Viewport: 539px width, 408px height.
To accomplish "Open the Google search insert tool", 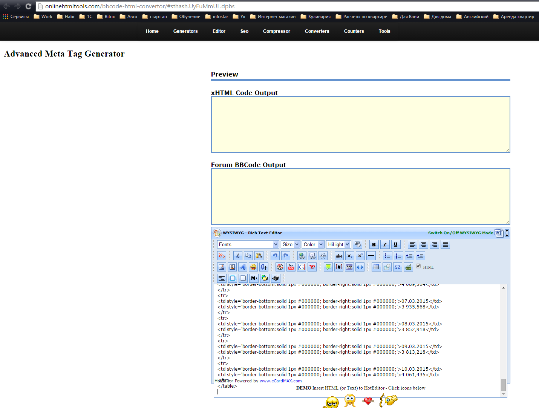I will pyautogui.click(x=302, y=267).
